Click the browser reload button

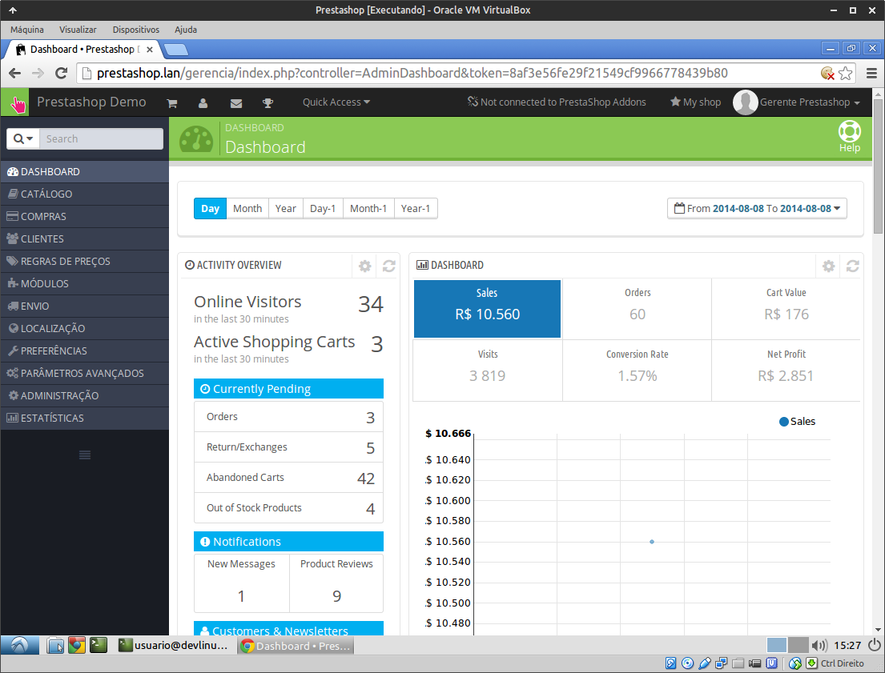coord(61,74)
